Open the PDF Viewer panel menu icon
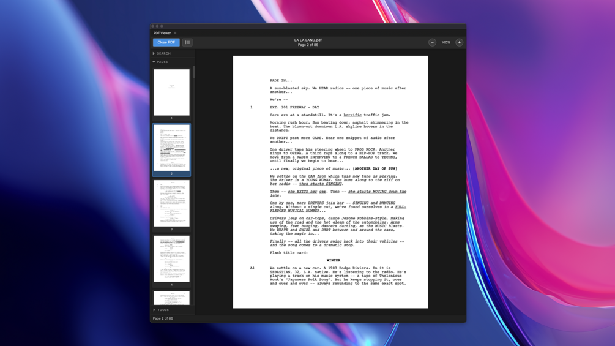 pyautogui.click(x=175, y=33)
